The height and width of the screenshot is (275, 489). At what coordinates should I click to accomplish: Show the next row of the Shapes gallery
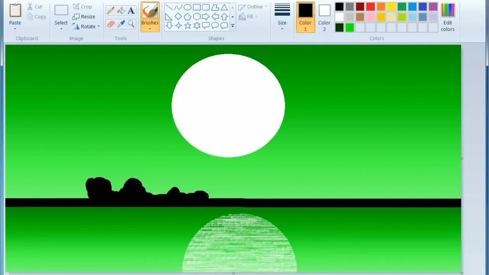pyautogui.click(x=232, y=17)
